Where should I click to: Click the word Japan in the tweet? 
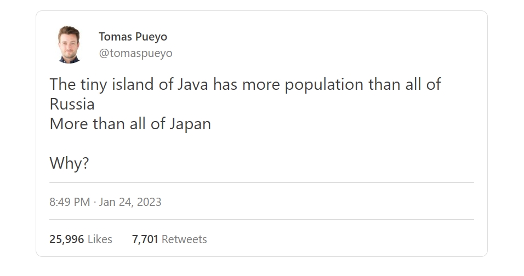tap(190, 124)
